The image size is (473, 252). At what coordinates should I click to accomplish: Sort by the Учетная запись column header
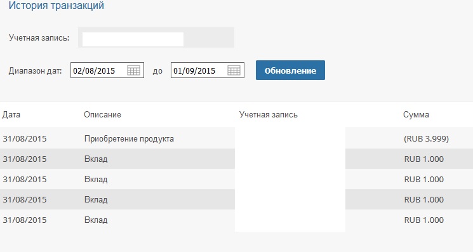coord(268,114)
